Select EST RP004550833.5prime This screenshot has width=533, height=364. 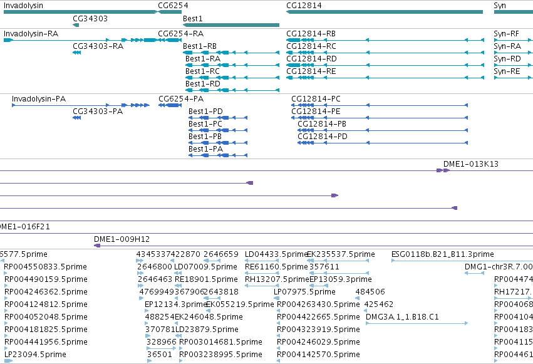pos(6,273)
